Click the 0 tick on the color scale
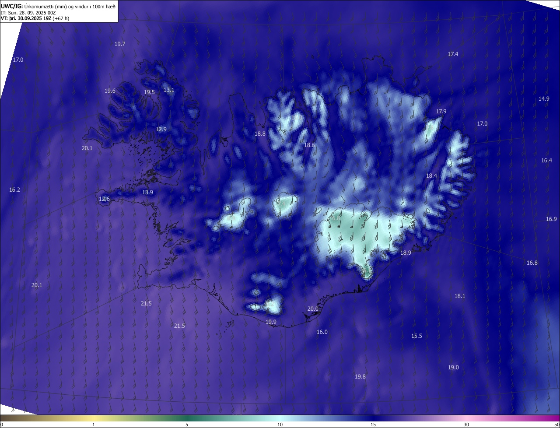This screenshot has height=428, width=560. coord(2,424)
